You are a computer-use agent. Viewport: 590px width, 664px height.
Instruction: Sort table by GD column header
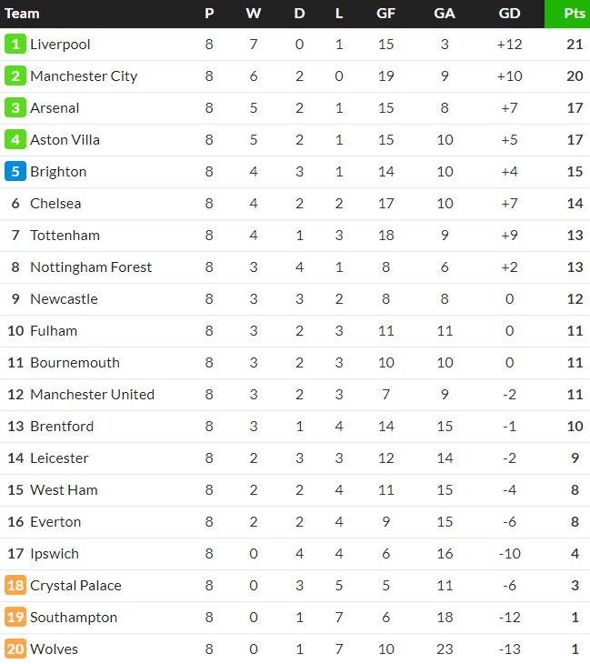coord(510,14)
